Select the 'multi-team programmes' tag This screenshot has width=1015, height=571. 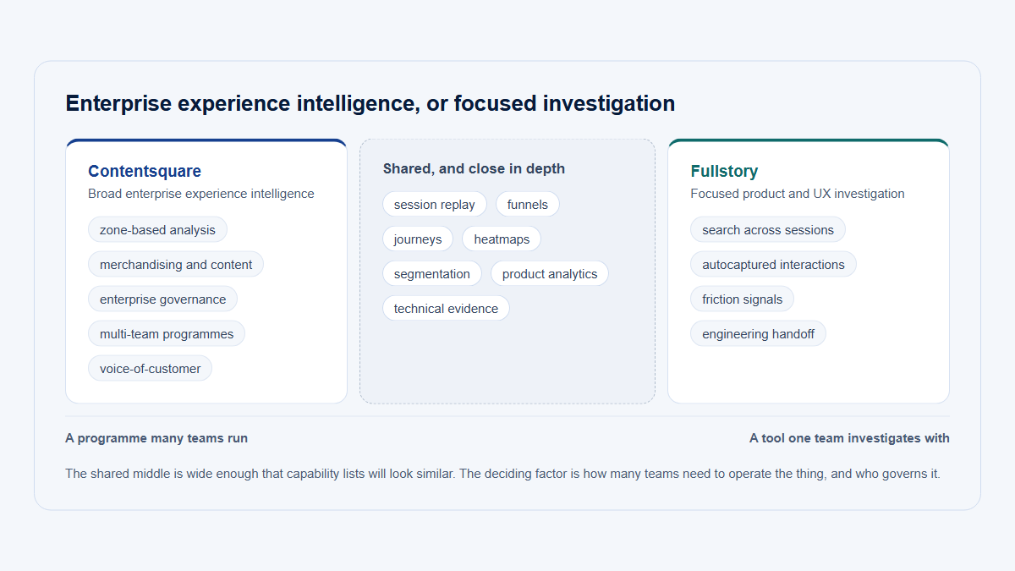pos(167,334)
